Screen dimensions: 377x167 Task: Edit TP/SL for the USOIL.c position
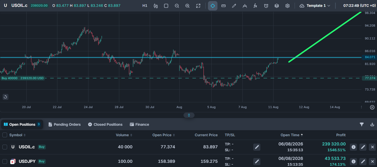point(257,147)
